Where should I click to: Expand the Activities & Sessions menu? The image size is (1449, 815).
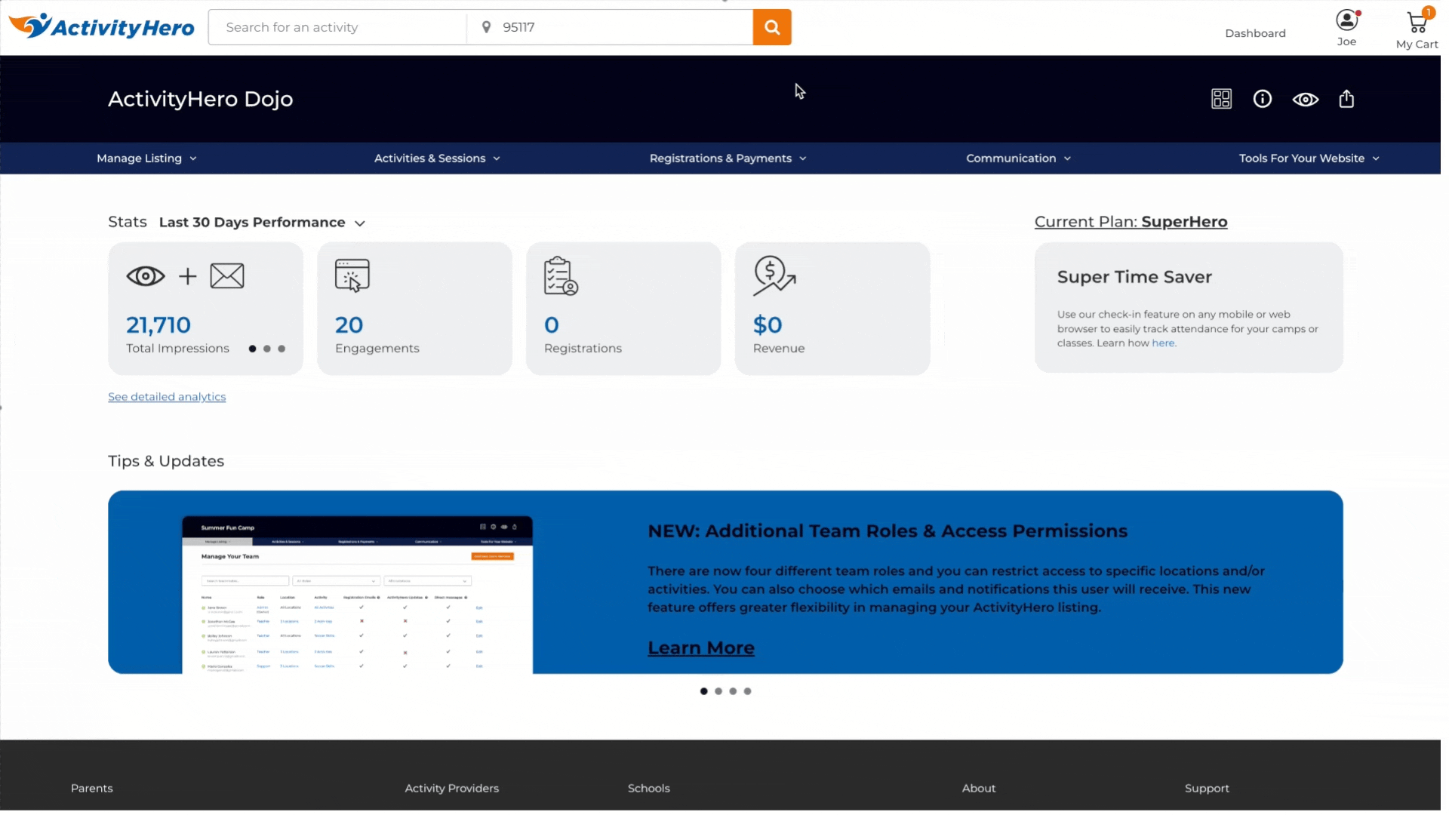pyautogui.click(x=437, y=158)
